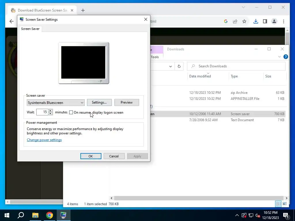Select the Text Document row
Image resolution: width=295 pixels, height=221 pixels.
(218, 120)
